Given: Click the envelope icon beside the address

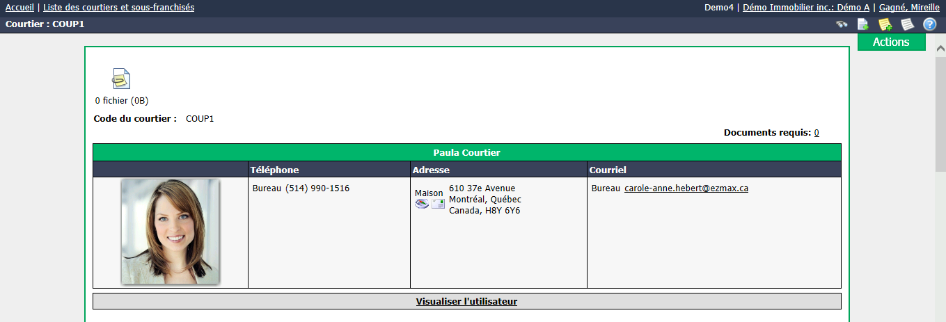Looking at the screenshot, I should point(438,204).
